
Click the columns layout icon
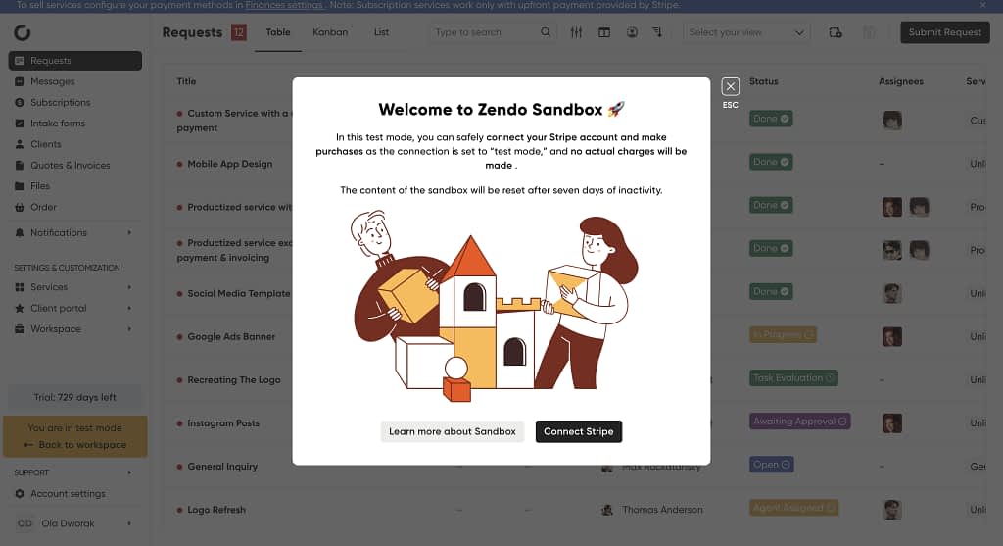(603, 32)
